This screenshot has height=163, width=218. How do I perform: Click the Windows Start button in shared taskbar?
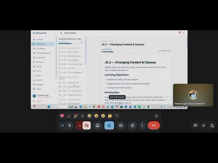49,107
